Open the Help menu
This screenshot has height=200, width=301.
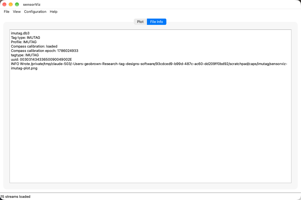click(x=54, y=12)
